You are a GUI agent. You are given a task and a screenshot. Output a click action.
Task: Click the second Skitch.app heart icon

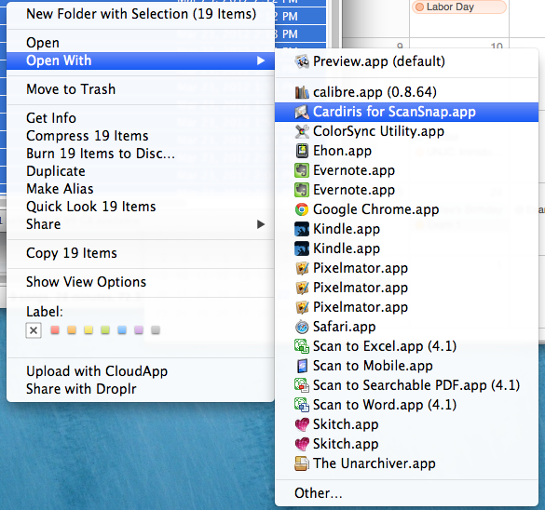(x=302, y=444)
